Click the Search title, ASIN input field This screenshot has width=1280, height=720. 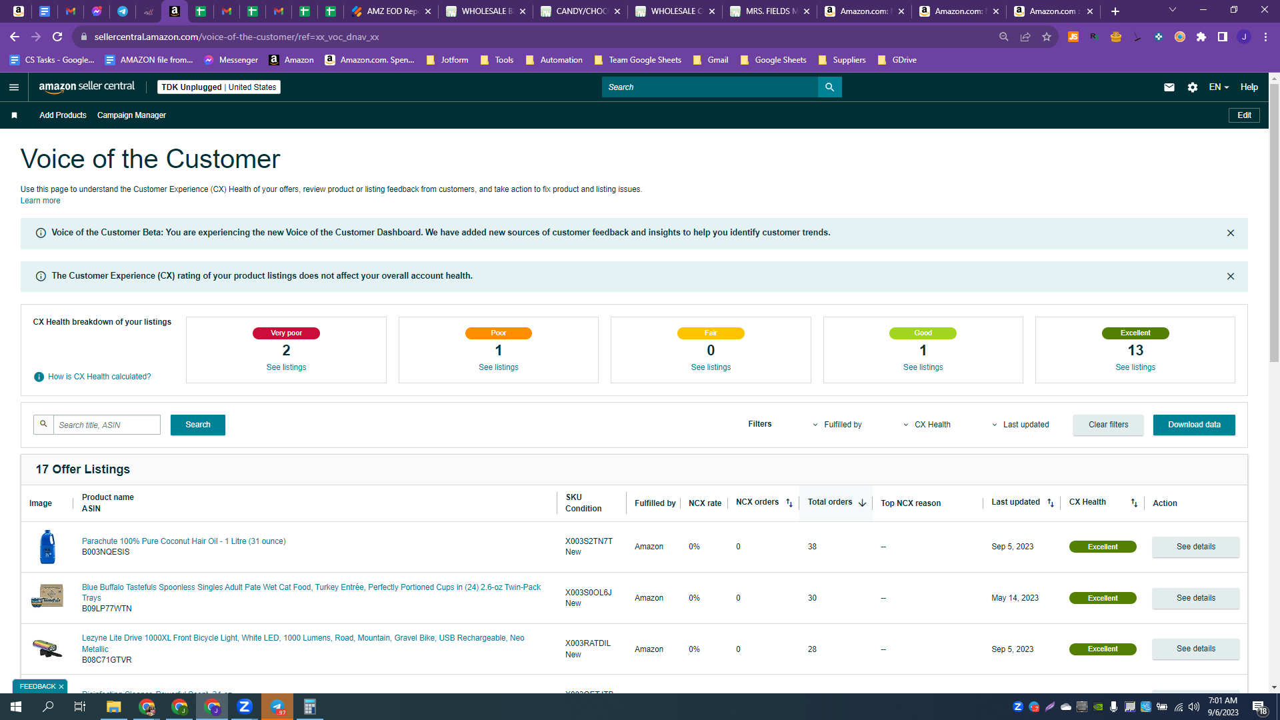coord(107,425)
